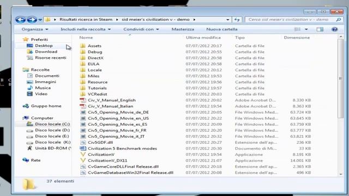
Task: Select breadcrumb Risultati ricerca in Steam
Action: (x=86, y=20)
